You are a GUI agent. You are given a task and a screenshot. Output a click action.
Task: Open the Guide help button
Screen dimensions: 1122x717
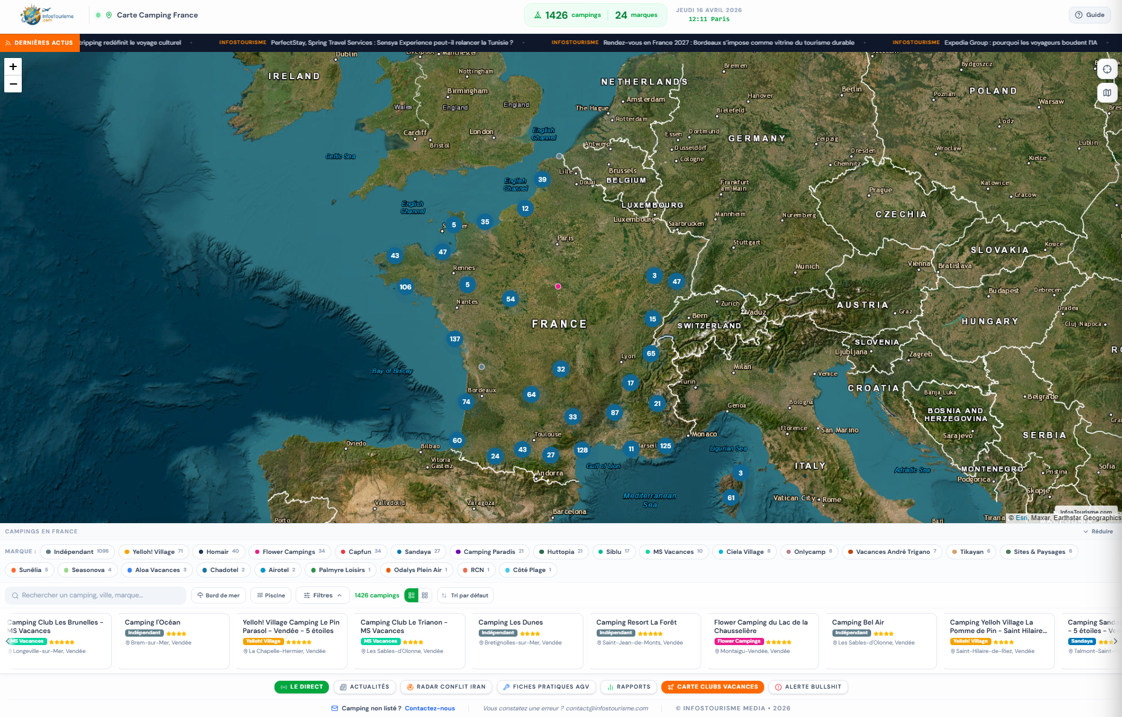(1089, 15)
